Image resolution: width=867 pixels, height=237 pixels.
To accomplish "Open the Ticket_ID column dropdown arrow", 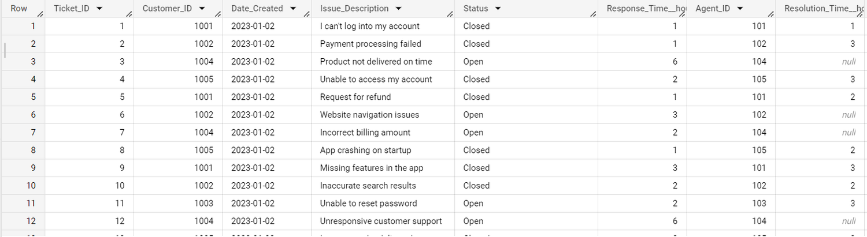I will 99,9.
